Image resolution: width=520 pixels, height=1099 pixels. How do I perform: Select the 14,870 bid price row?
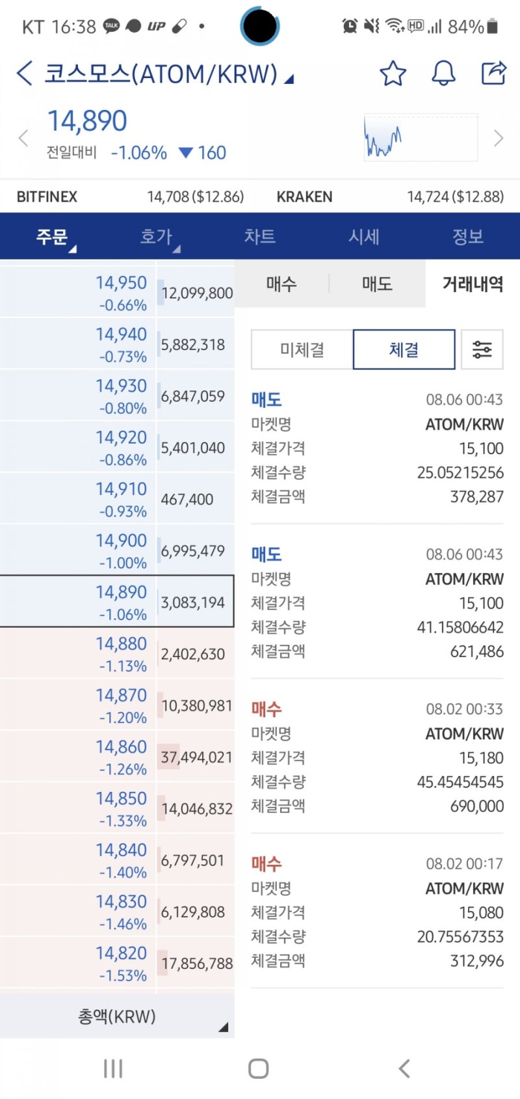click(117, 705)
